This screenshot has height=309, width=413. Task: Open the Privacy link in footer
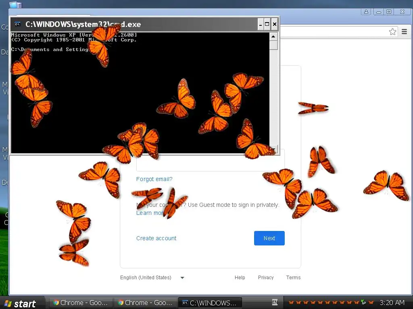coord(266,278)
